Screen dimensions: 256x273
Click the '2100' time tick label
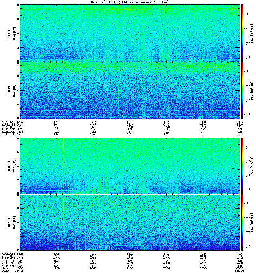[130, 268]
